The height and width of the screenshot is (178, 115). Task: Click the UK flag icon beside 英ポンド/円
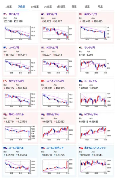point(81,14)
